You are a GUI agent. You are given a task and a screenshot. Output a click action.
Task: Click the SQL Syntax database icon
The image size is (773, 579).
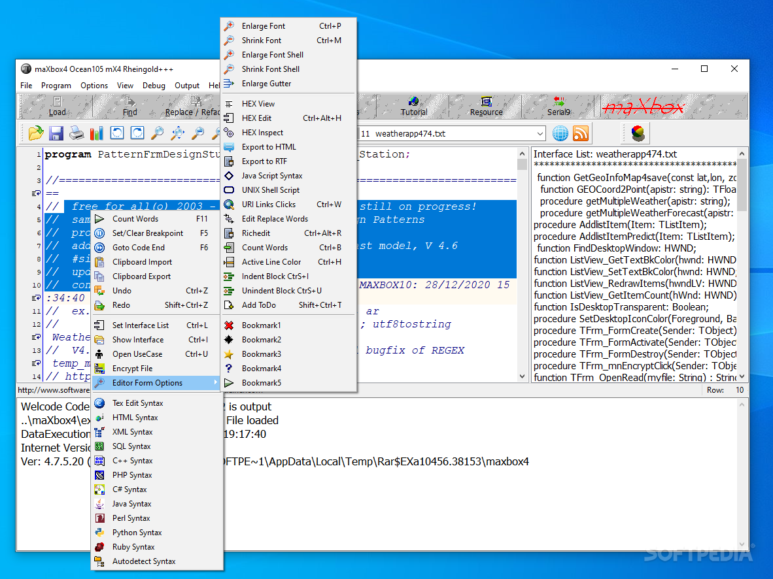(99, 446)
